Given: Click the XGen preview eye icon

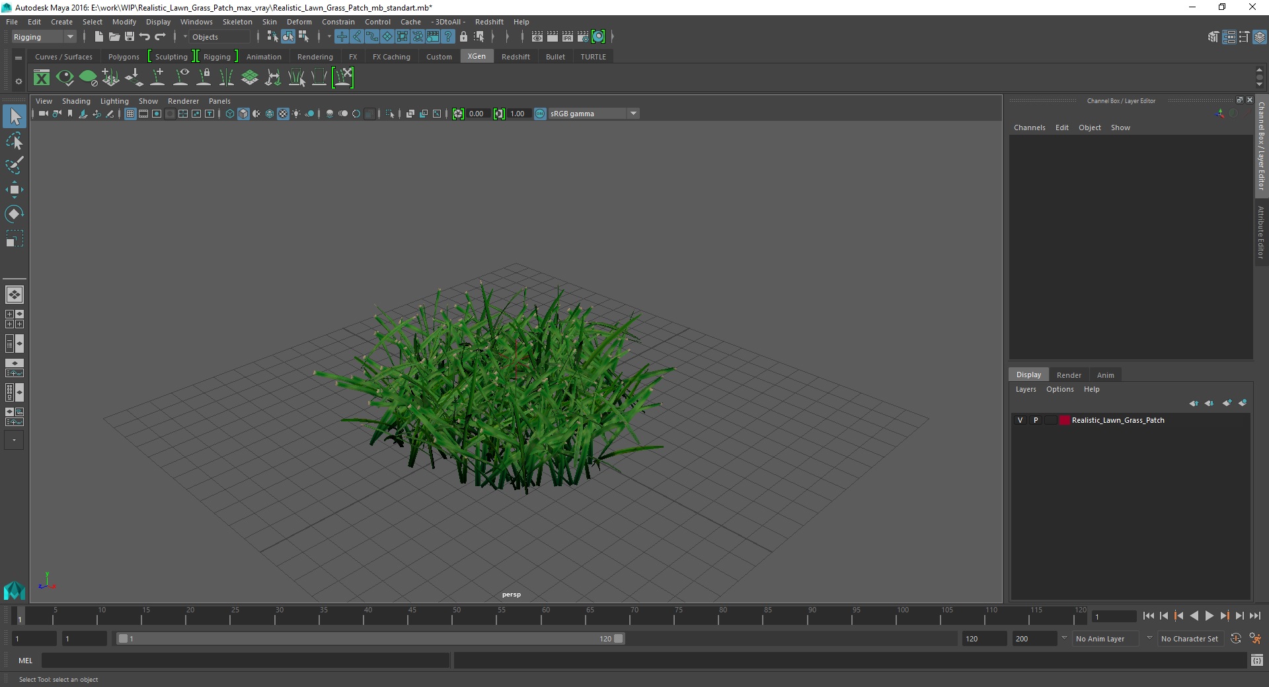Looking at the screenshot, I should tap(65, 78).
